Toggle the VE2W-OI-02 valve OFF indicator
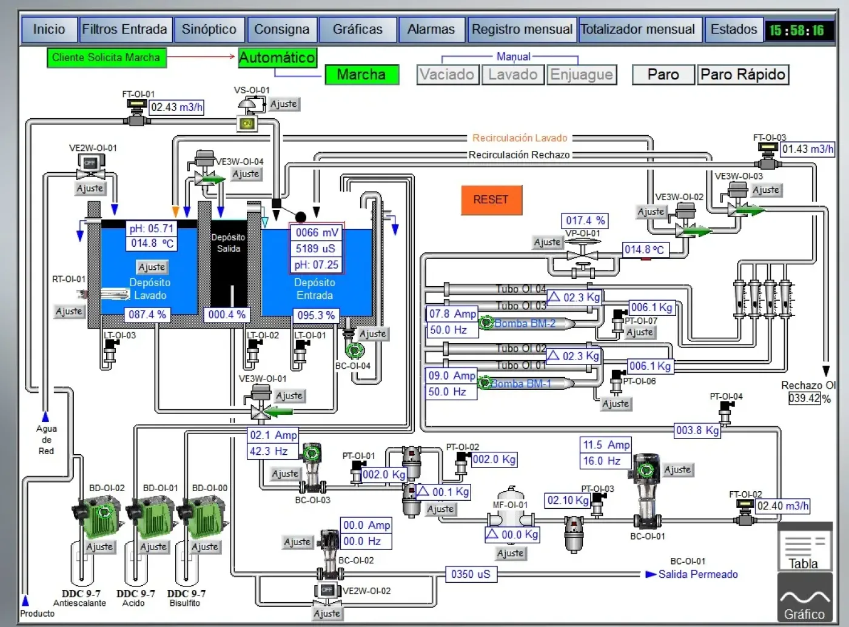 click(327, 590)
